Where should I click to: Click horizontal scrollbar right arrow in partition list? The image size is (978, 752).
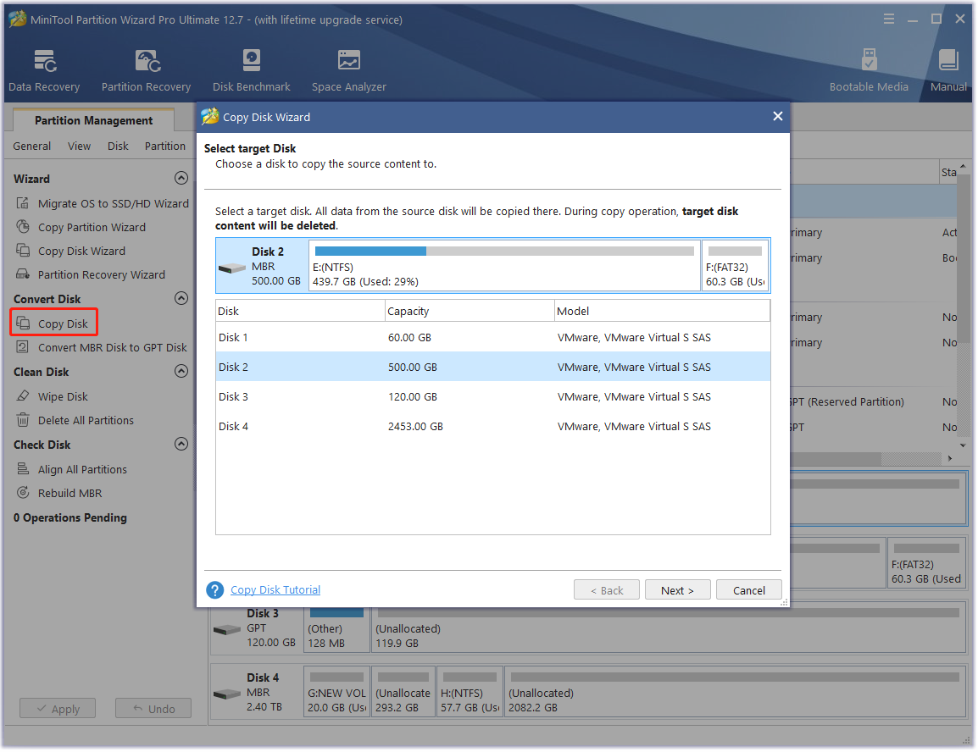pos(949,458)
